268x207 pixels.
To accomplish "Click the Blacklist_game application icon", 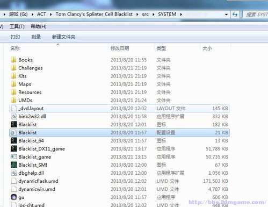I will pyautogui.click(x=13, y=157).
